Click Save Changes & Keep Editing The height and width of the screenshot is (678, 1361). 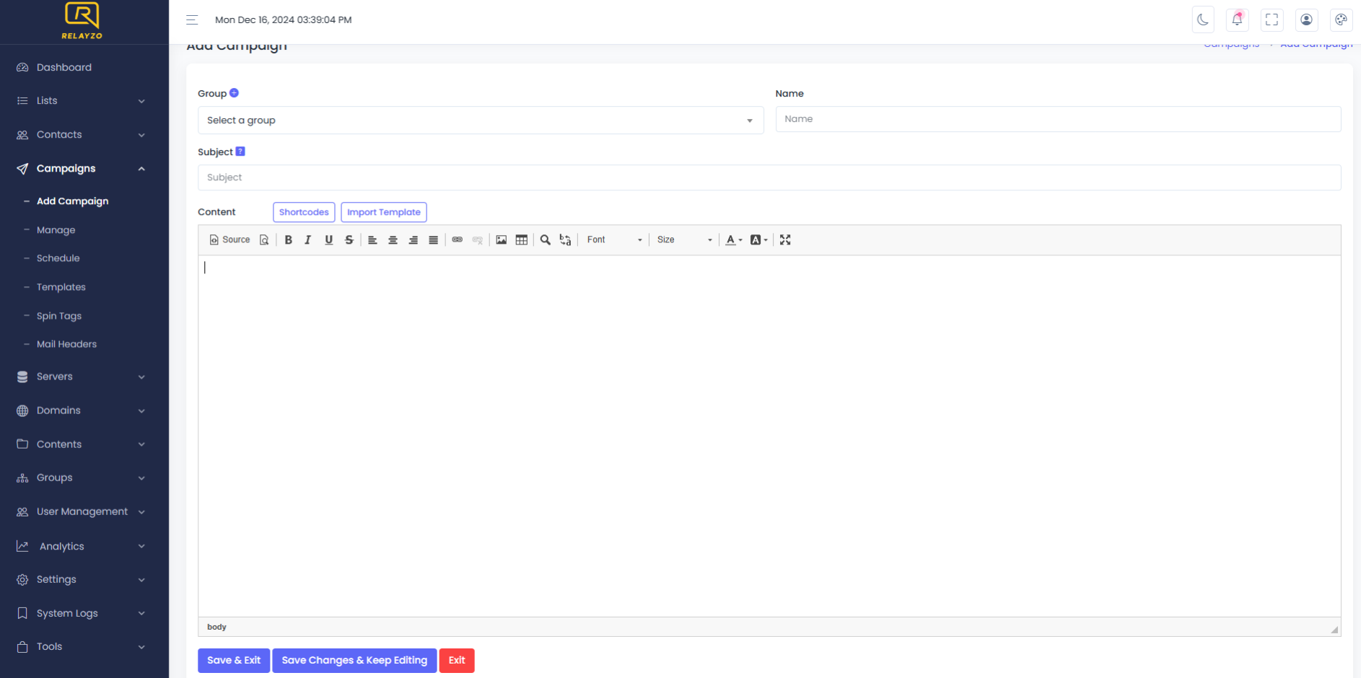point(354,661)
